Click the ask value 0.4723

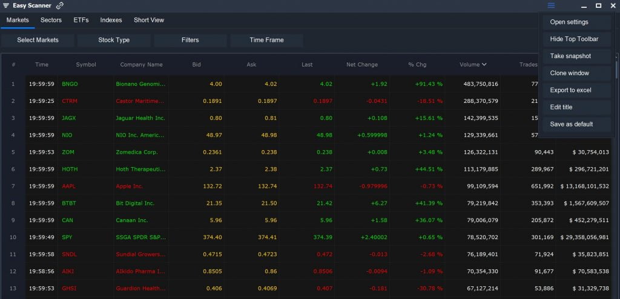tap(268, 254)
